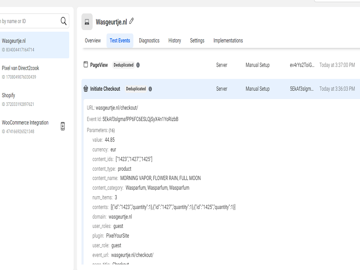Click the search magnifier icon in the sidebar
The width and height of the screenshot is (360, 270).
(63, 21)
